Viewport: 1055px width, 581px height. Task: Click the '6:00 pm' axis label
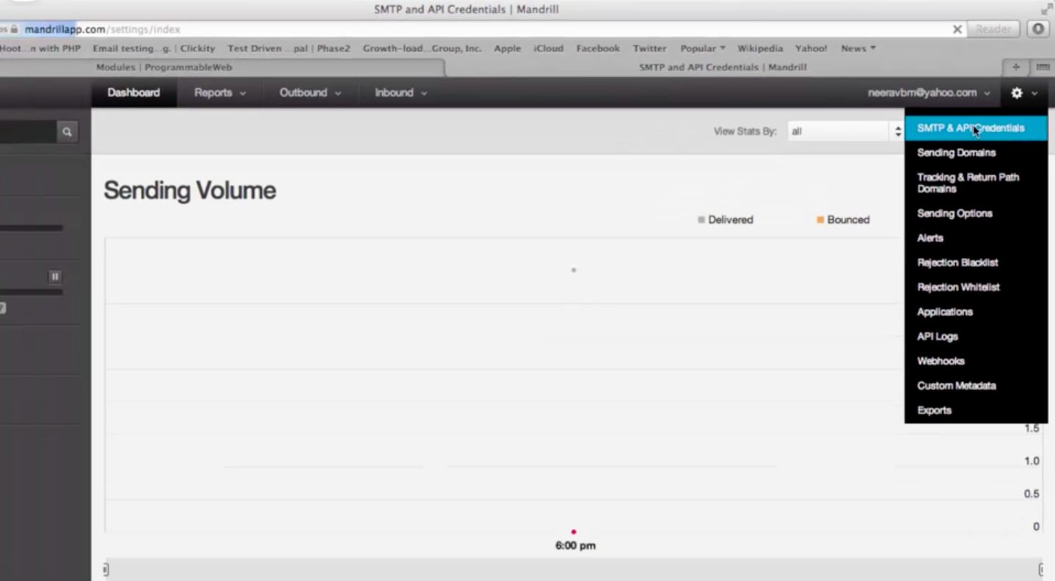575,546
